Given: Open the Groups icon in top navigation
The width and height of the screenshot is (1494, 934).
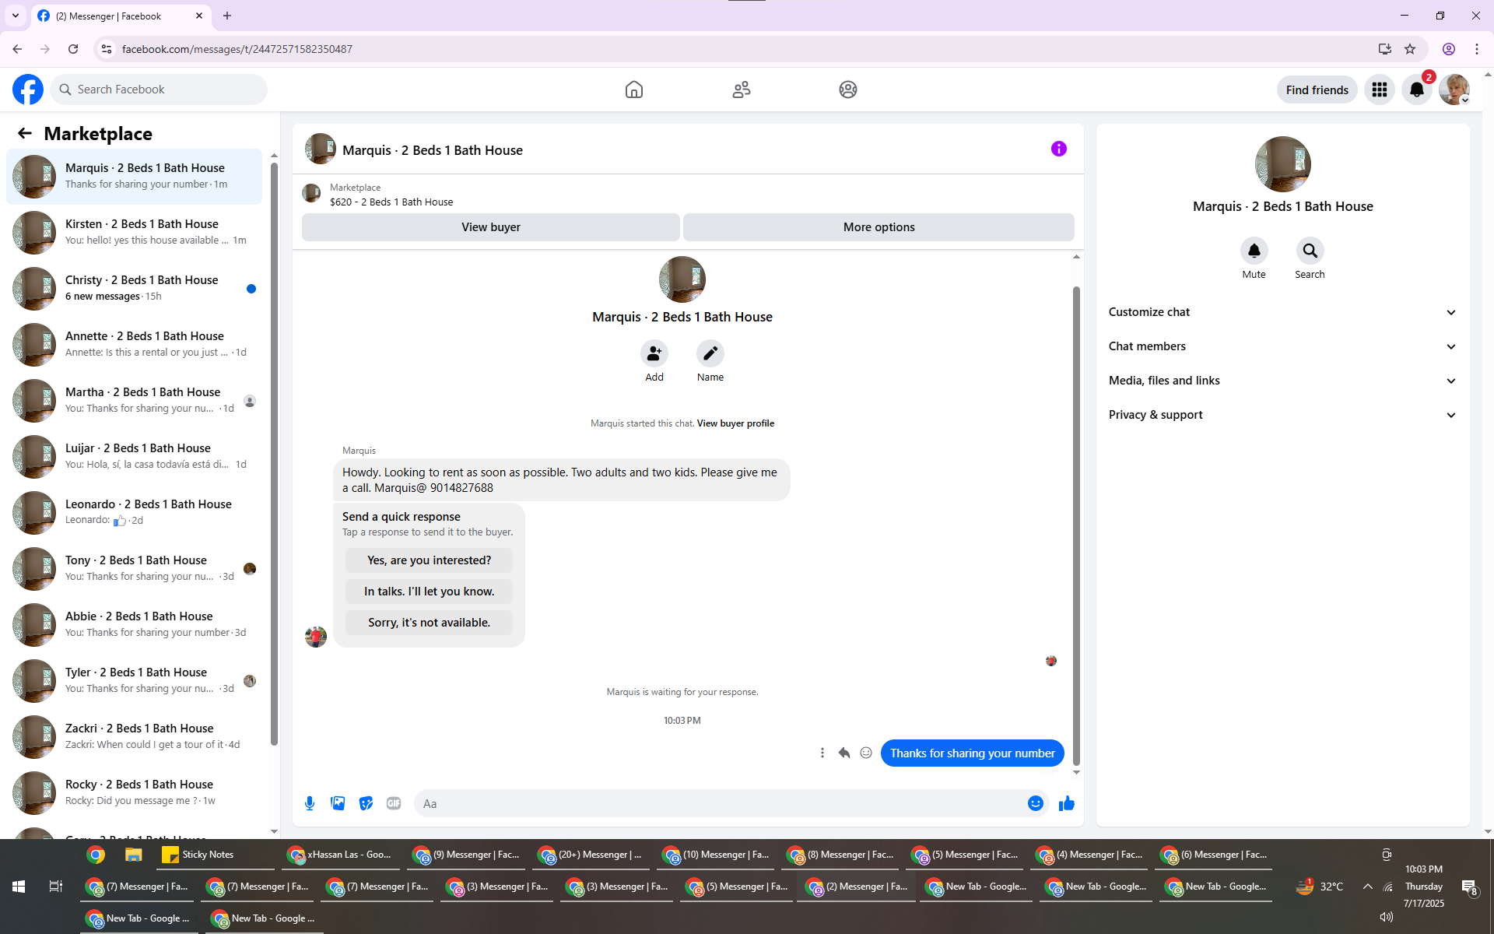Looking at the screenshot, I should pos(848,90).
